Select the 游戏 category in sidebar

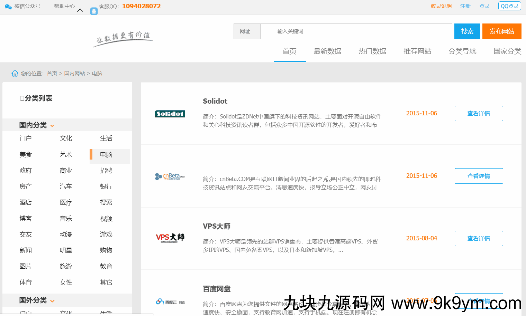[106, 234]
